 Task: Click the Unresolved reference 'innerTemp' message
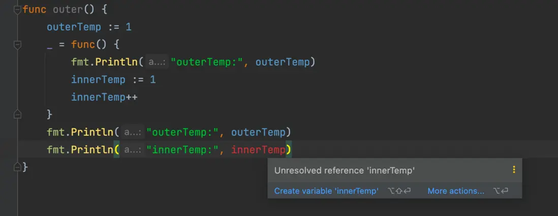tap(345, 171)
